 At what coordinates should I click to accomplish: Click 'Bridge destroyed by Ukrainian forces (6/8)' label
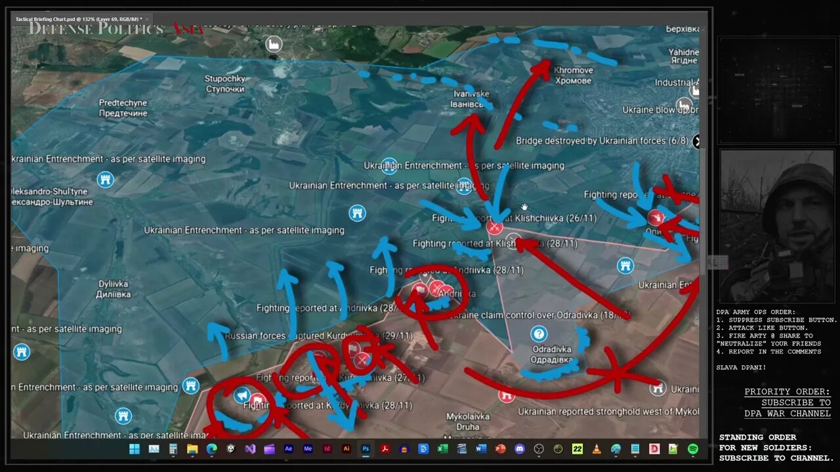pyautogui.click(x=602, y=141)
